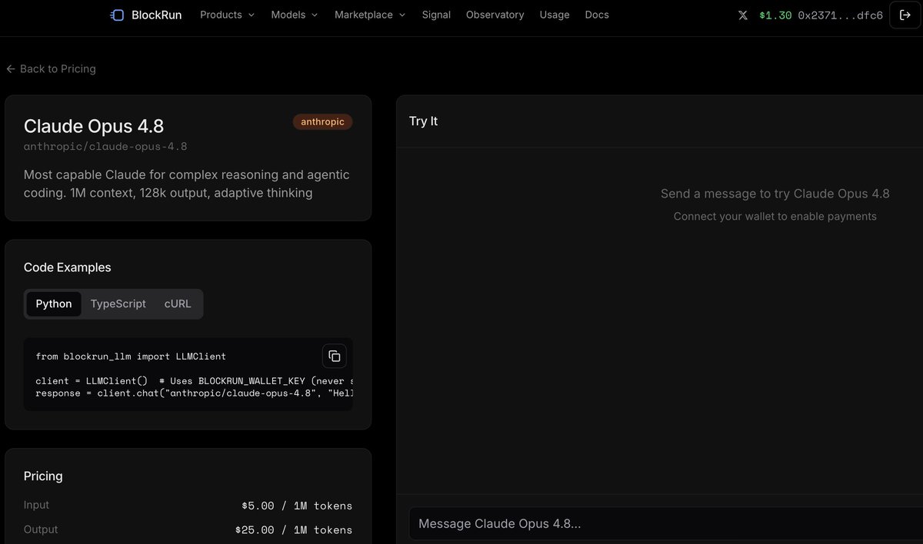Copy the code example with copy icon
This screenshot has width=923, height=544.
pyautogui.click(x=334, y=356)
